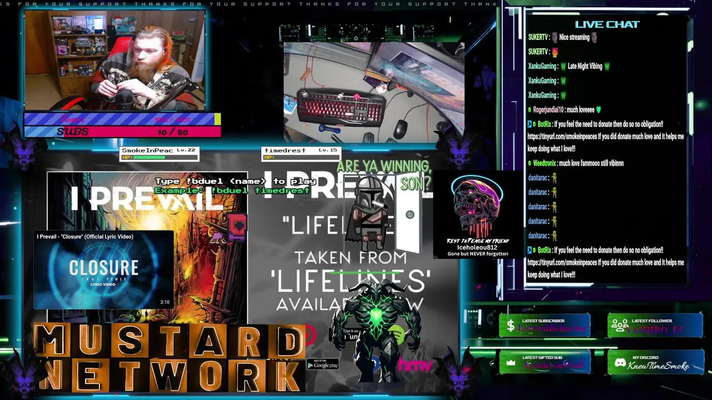Click 'Example: !bduel timedrest' text

coord(232,190)
